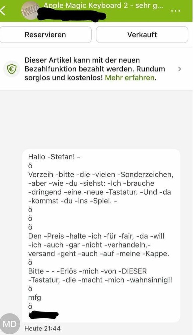Follow the Mehr erfahren link
This screenshot has height=335, width=194.
tap(130, 78)
